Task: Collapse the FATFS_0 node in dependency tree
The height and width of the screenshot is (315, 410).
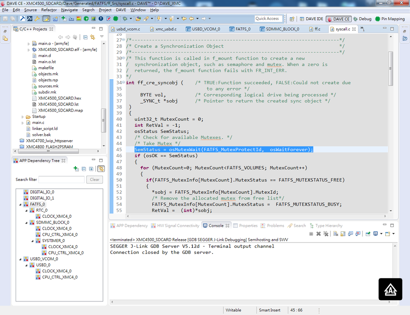Action: pos(21,204)
